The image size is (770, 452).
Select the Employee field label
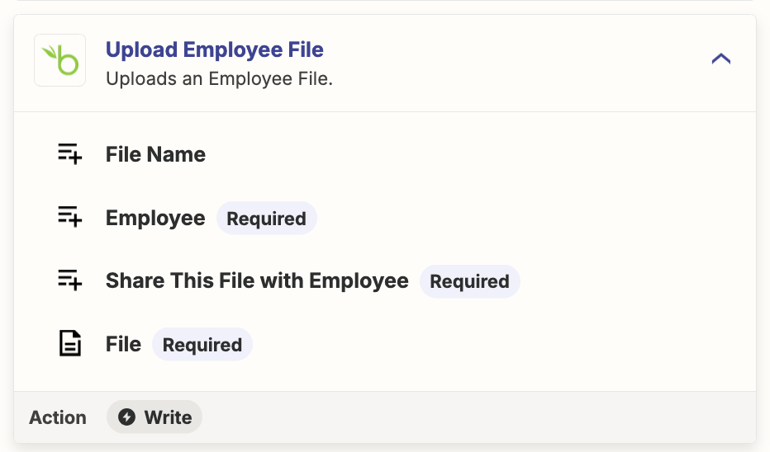(x=155, y=218)
